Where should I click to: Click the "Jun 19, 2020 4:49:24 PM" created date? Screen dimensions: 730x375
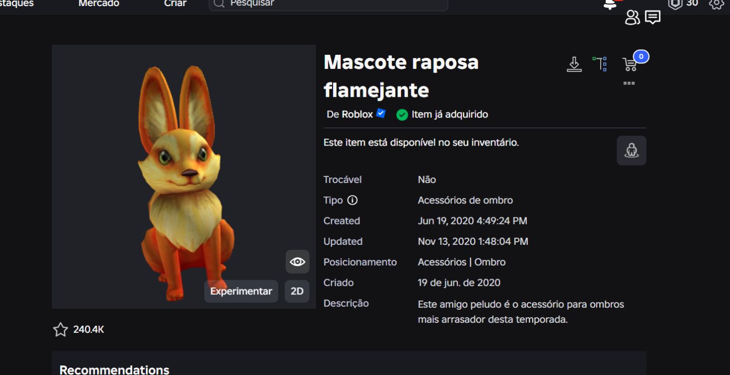[472, 221]
